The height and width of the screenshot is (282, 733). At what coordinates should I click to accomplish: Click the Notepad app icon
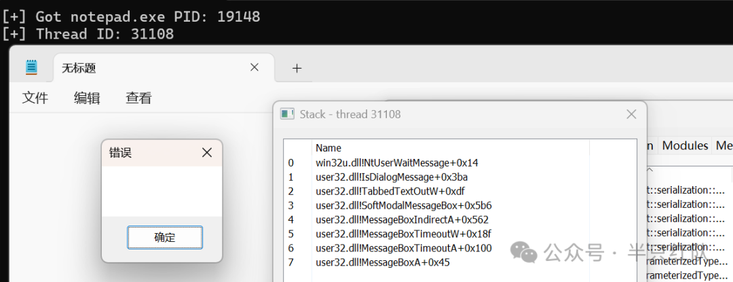tap(31, 68)
